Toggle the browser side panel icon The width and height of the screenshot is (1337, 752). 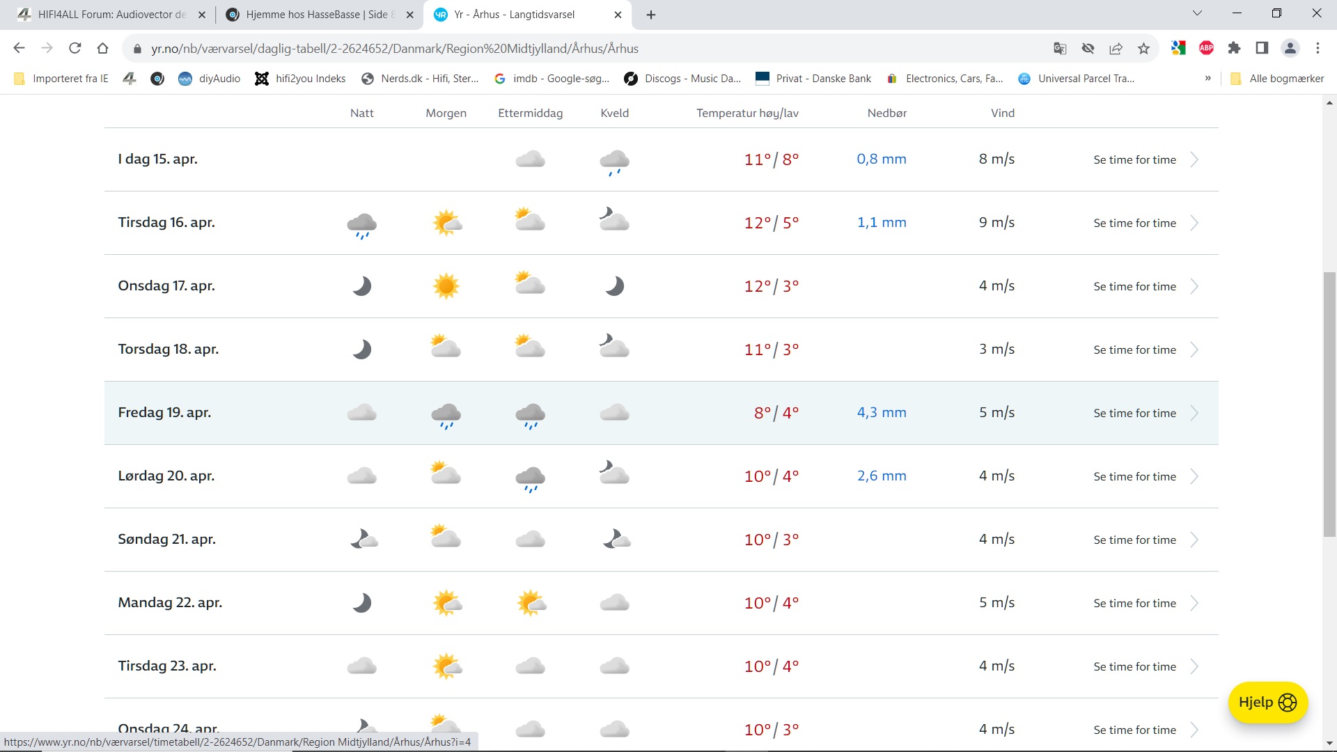point(1262,48)
